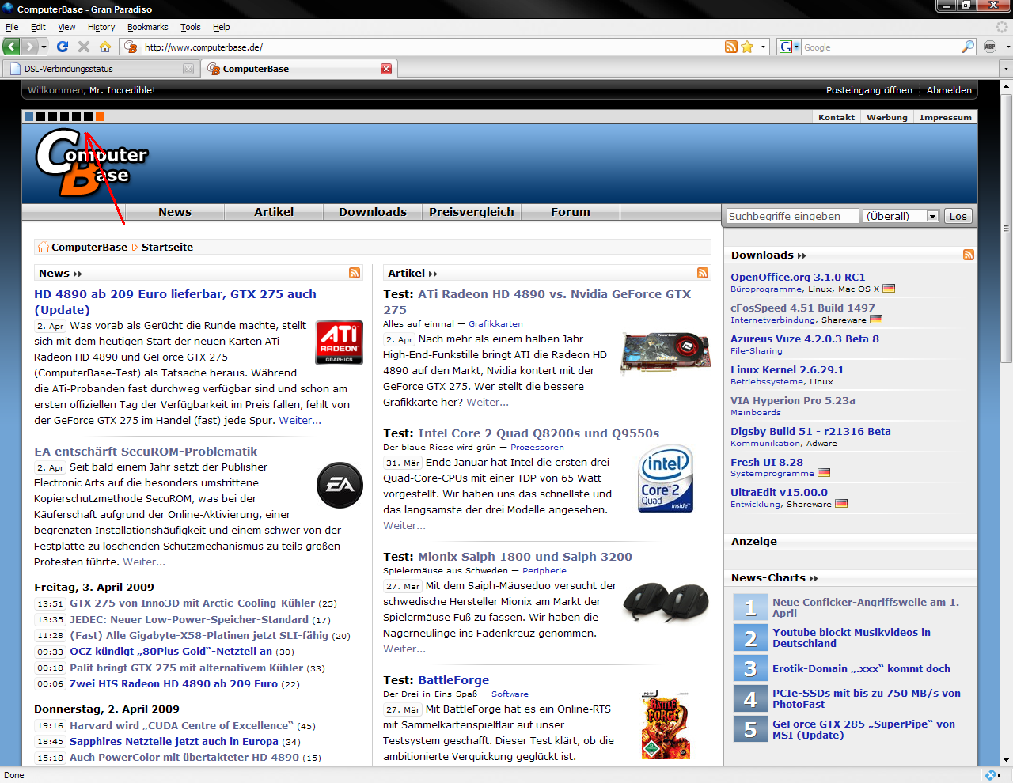The width and height of the screenshot is (1013, 783).
Task: Click the Stop loading X icon
Action: (84, 47)
